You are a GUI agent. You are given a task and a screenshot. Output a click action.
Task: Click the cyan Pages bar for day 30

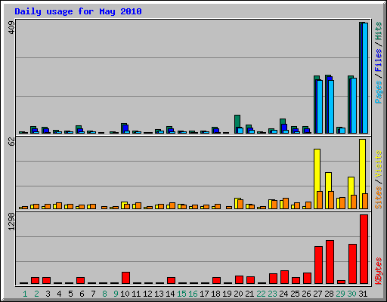point(354,106)
